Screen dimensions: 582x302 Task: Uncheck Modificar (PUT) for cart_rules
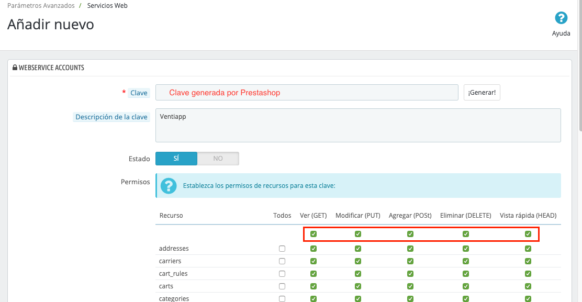click(x=358, y=274)
